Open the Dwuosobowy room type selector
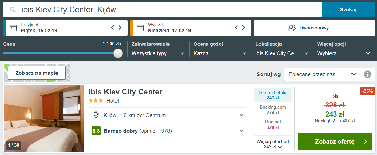 (x=314, y=28)
